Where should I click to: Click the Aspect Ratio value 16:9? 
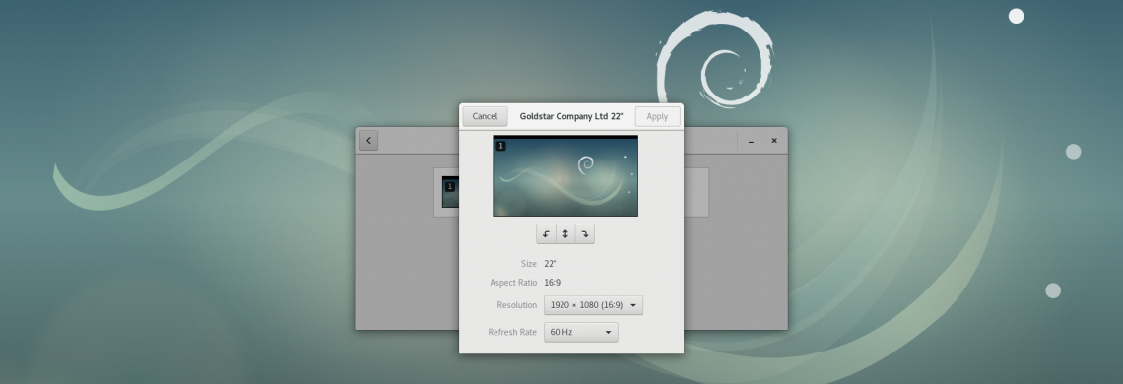[553, 283]
